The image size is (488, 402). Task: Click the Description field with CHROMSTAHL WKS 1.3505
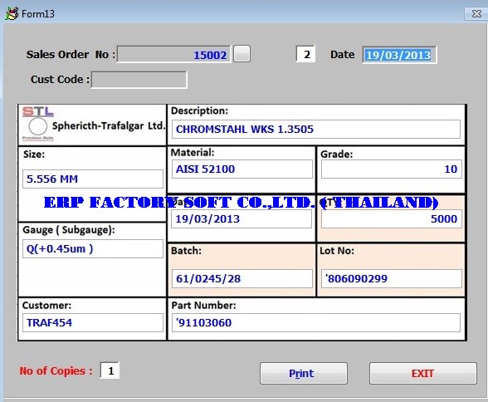click(316, 130)
